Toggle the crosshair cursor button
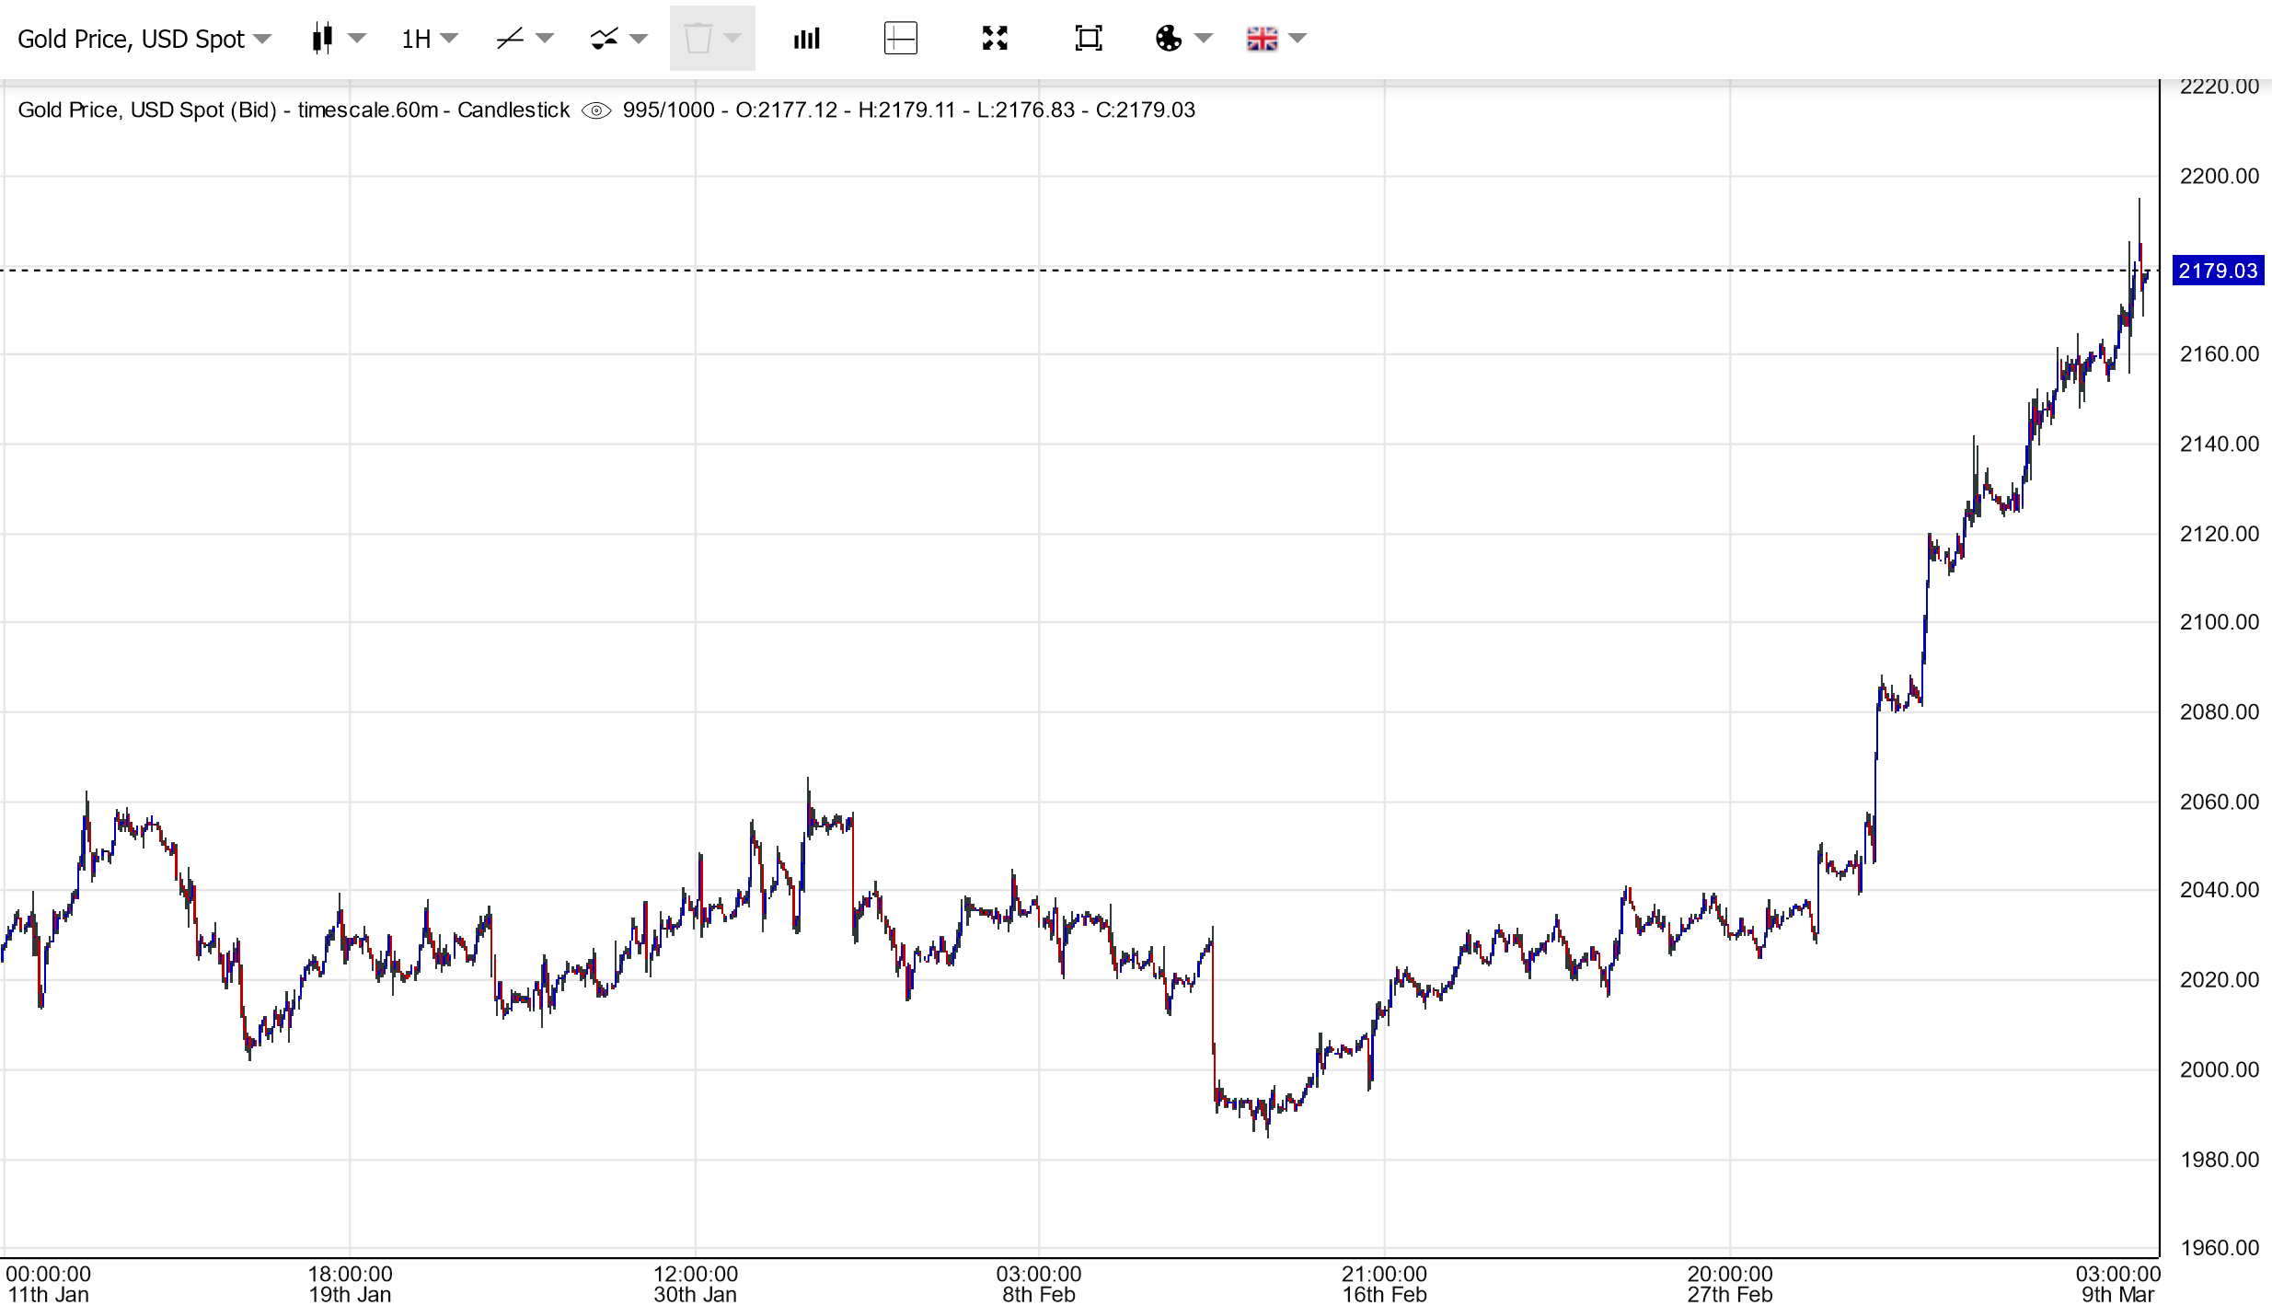 pos(900,39)
